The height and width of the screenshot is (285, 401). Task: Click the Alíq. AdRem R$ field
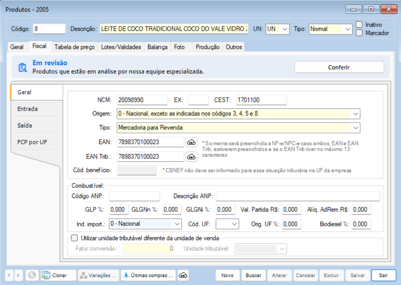pos(361,210)
